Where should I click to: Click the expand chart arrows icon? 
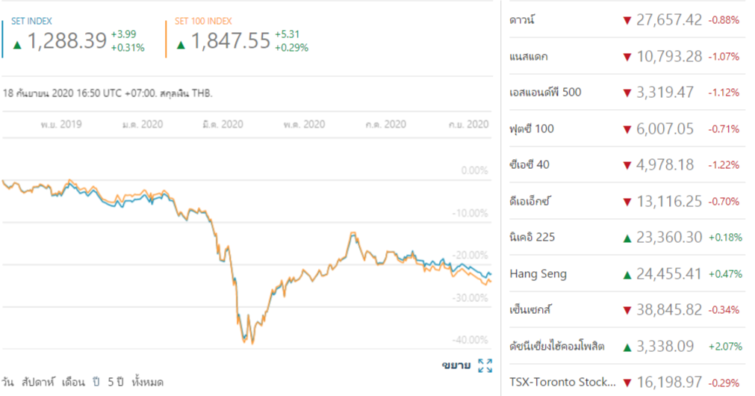click(x=485, y=365)
